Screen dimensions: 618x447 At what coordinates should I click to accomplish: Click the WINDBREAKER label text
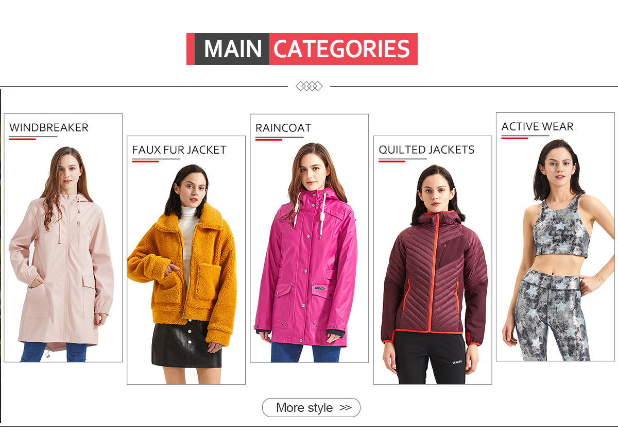pyautogui.click(x=49, y=127)
